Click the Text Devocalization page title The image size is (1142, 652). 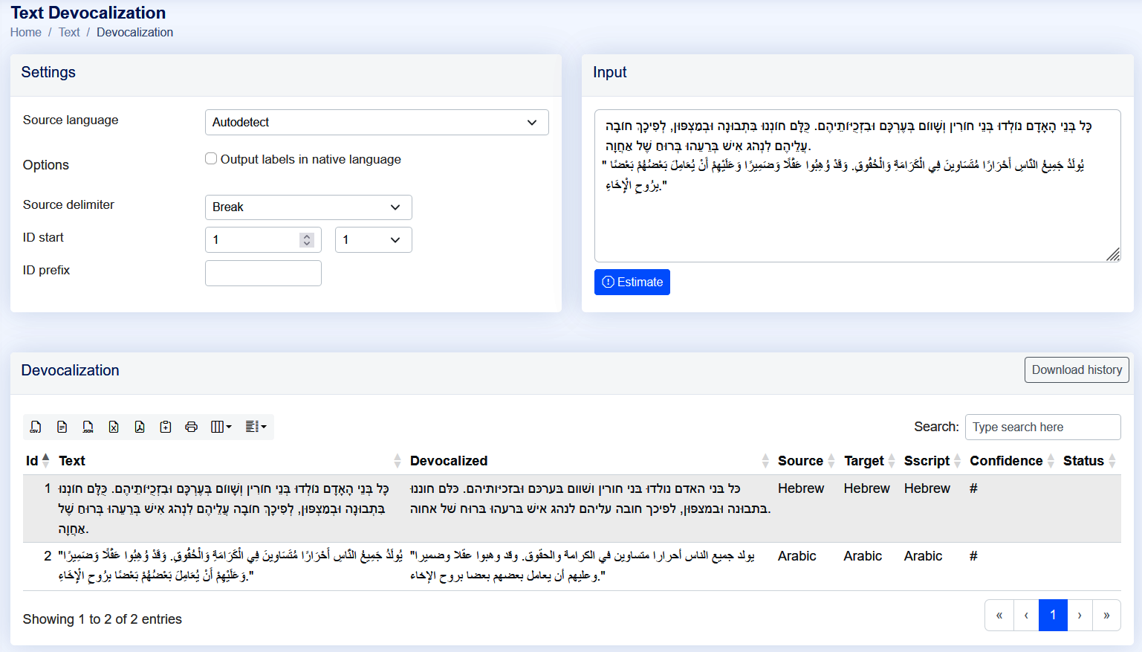point(88,13)
